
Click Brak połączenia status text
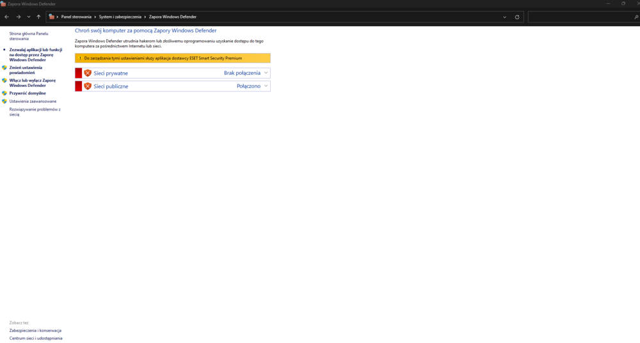tap(242, 73)
